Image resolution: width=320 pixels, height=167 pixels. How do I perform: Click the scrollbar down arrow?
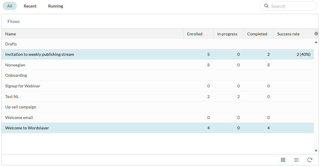316,151
